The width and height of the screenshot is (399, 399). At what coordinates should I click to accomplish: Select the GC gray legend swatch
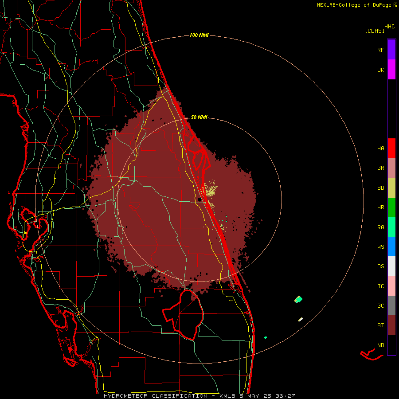click(x=391, y=305)
